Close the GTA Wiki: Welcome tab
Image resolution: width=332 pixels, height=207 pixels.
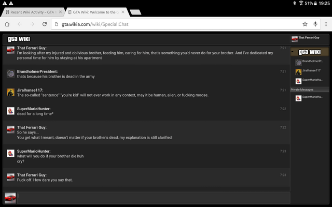pos(123,12)
